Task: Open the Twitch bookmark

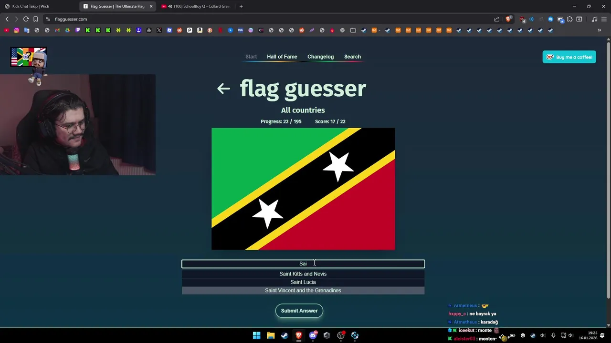Action: (78, 30)
